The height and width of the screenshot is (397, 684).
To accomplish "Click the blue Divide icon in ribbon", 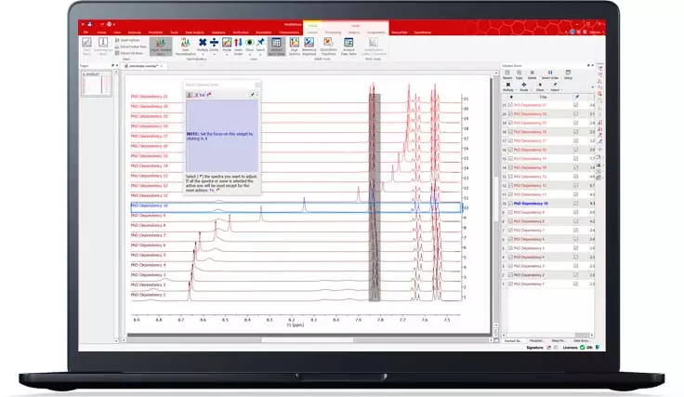I will [x=214, y=43].
